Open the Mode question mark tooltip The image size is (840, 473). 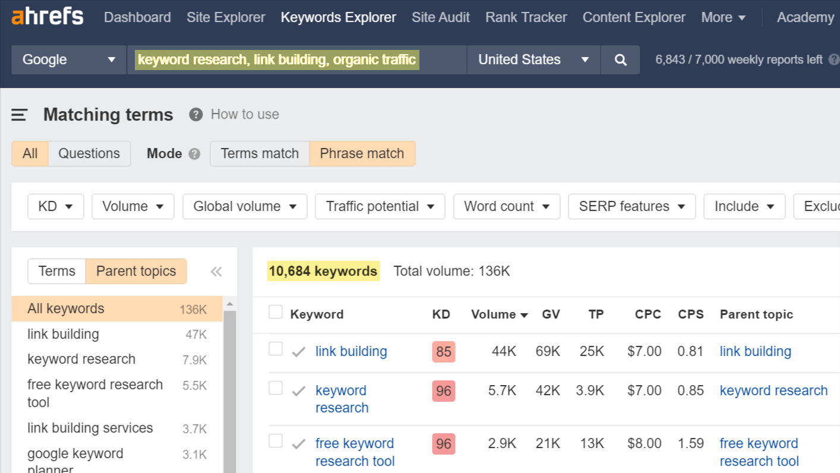click(193, 153)
